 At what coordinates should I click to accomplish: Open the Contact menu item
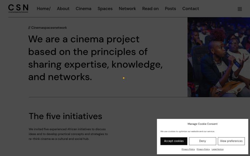coord(191,9)
